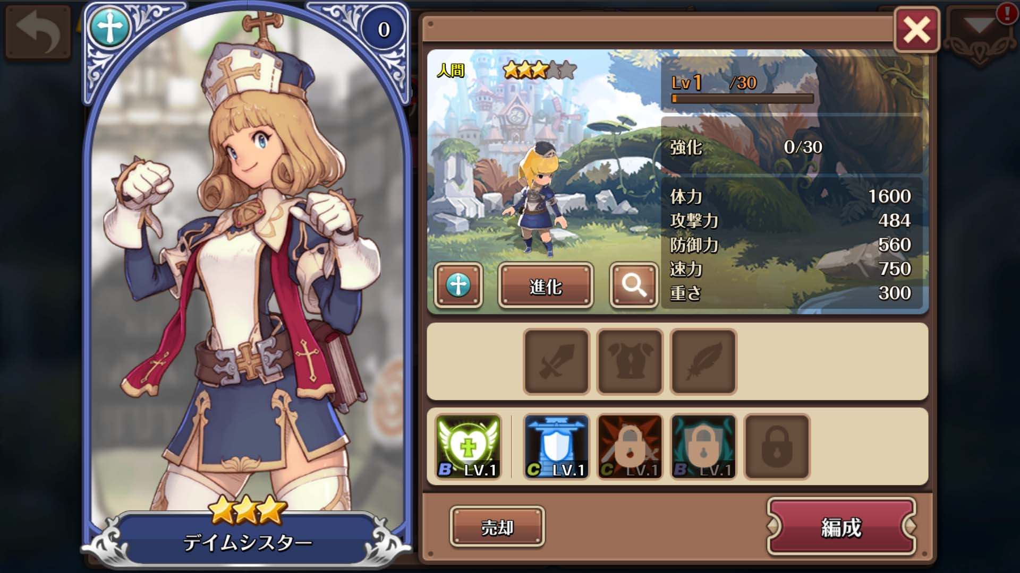Tap the empty locked skill slot
1020x573 pixels.
777,447
